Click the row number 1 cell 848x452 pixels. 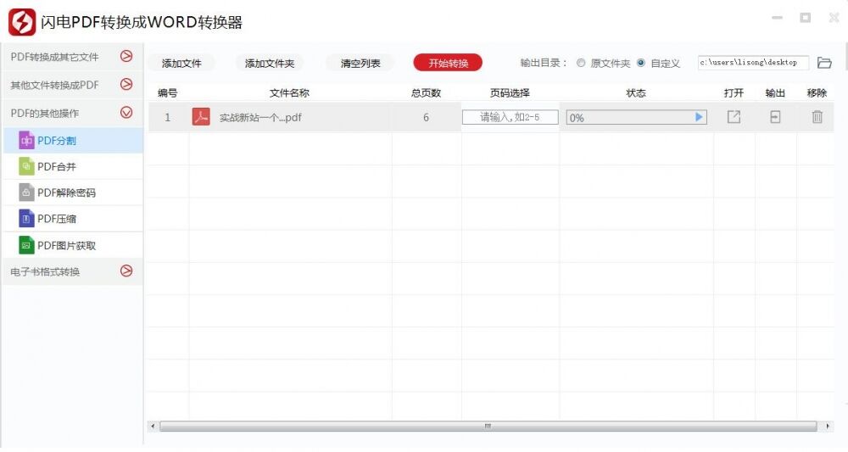click(x=168, y=117)
